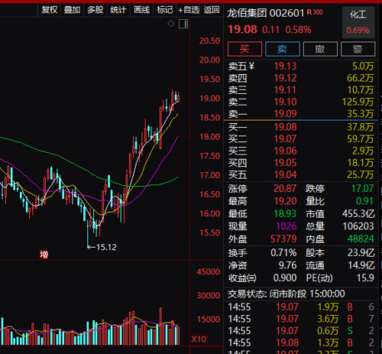Click the stock name 龙佰集团 002601
Image resolution: width=382 pixels, height=354 pixels.
[266, 13]
